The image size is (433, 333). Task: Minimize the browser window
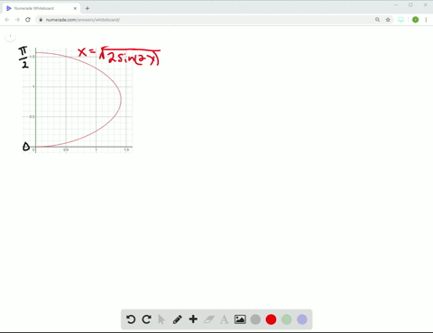pyautogui.click(x=396, y=5)
